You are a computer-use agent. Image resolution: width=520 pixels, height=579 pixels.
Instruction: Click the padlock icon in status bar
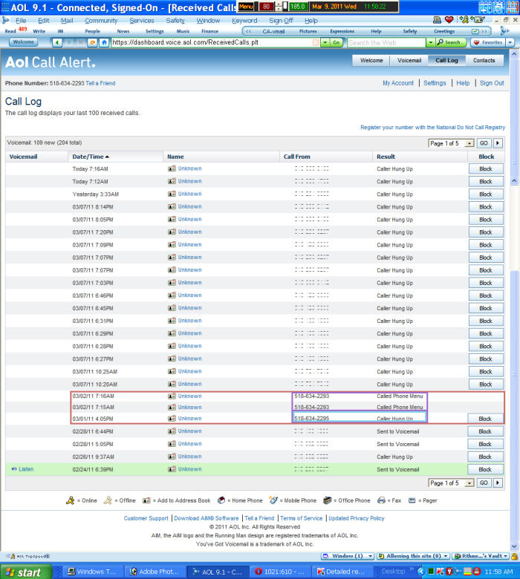pos(515,556)
